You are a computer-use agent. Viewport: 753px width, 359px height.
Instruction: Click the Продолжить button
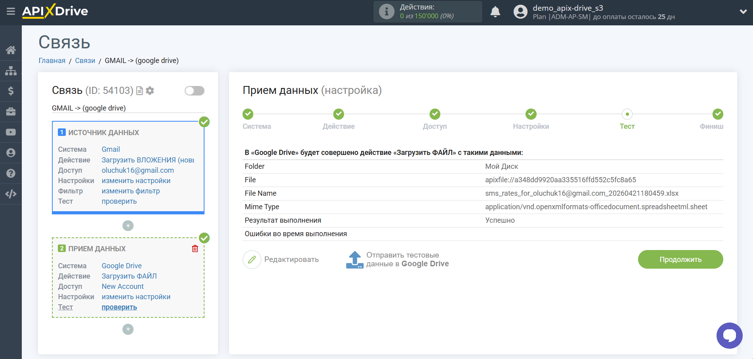[680, 260]
